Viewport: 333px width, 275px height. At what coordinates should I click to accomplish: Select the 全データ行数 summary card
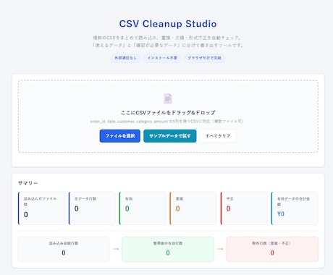click(92, 208)
